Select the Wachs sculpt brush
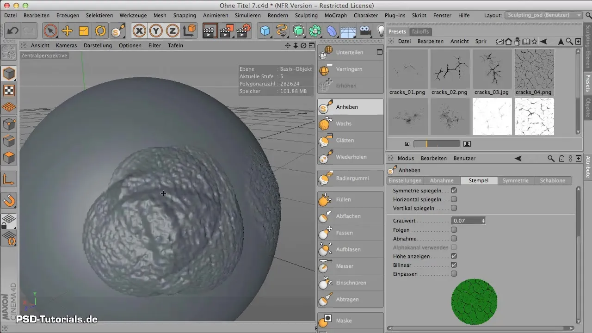Screen dimensions: 592x333 [351, 123]
